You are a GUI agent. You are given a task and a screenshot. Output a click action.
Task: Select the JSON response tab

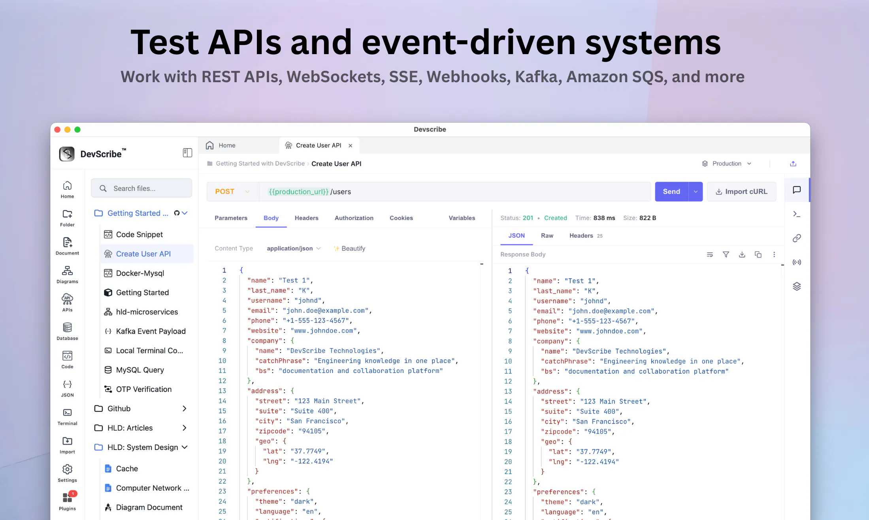click(x=516, y=236)
